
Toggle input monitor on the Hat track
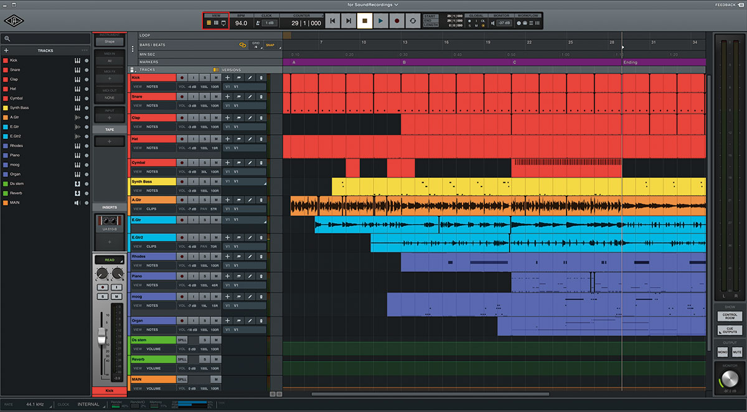coord(194,139)
